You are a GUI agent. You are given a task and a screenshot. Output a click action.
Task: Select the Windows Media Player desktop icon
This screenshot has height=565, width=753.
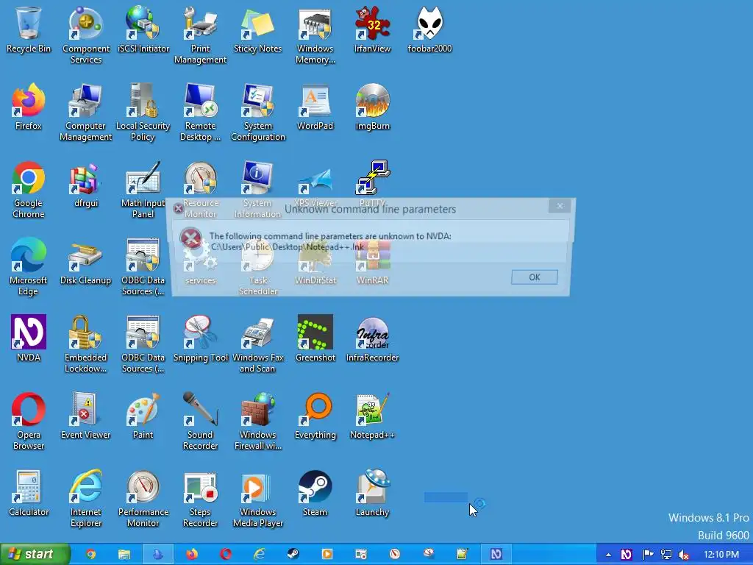pyautogui.click(x=258, y=499)
